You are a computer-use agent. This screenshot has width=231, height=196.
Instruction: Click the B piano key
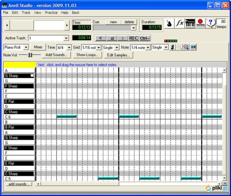point(19,122)
